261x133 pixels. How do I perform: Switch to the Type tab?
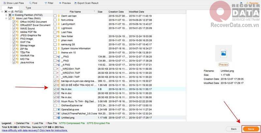click(x=28, y=8)
